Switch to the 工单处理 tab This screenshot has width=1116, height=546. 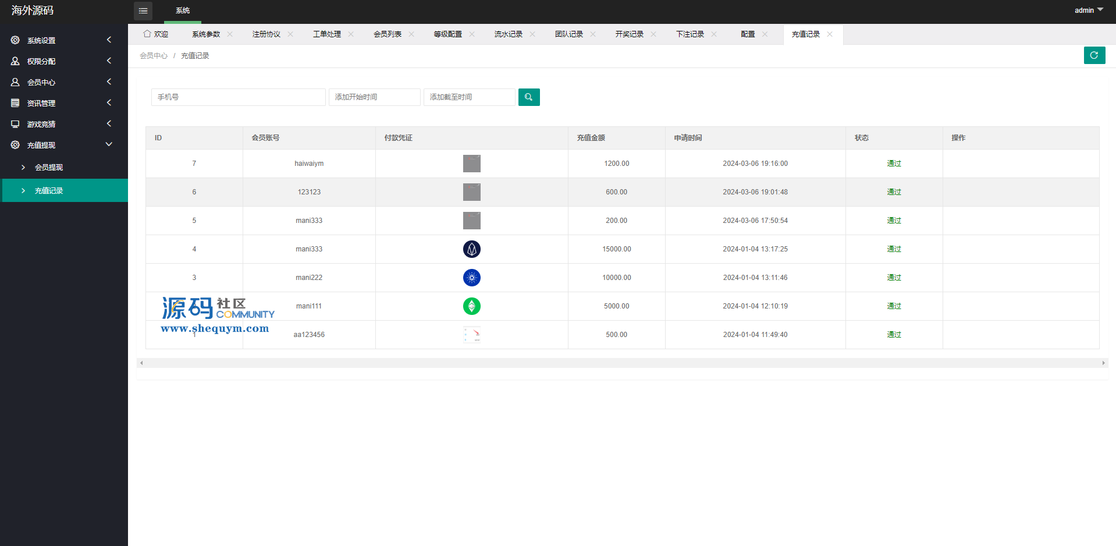pos(327,34)
